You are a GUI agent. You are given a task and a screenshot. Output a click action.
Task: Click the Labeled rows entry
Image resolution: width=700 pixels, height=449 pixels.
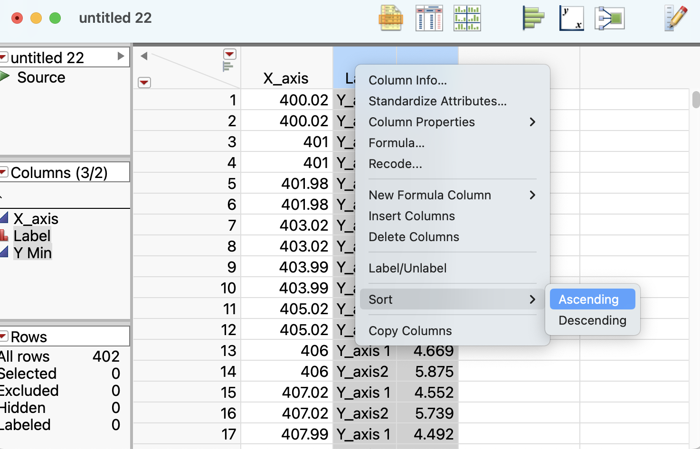click(59, 425)
